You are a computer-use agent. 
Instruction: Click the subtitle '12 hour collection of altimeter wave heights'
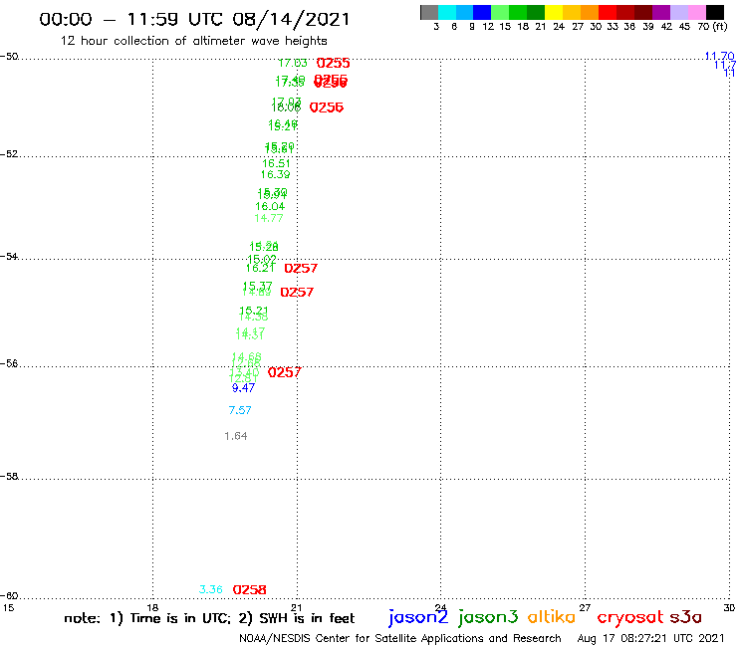193,41
